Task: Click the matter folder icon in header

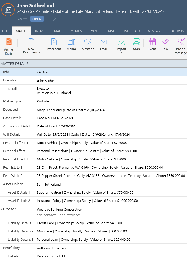Action: (x=8, y=10)
